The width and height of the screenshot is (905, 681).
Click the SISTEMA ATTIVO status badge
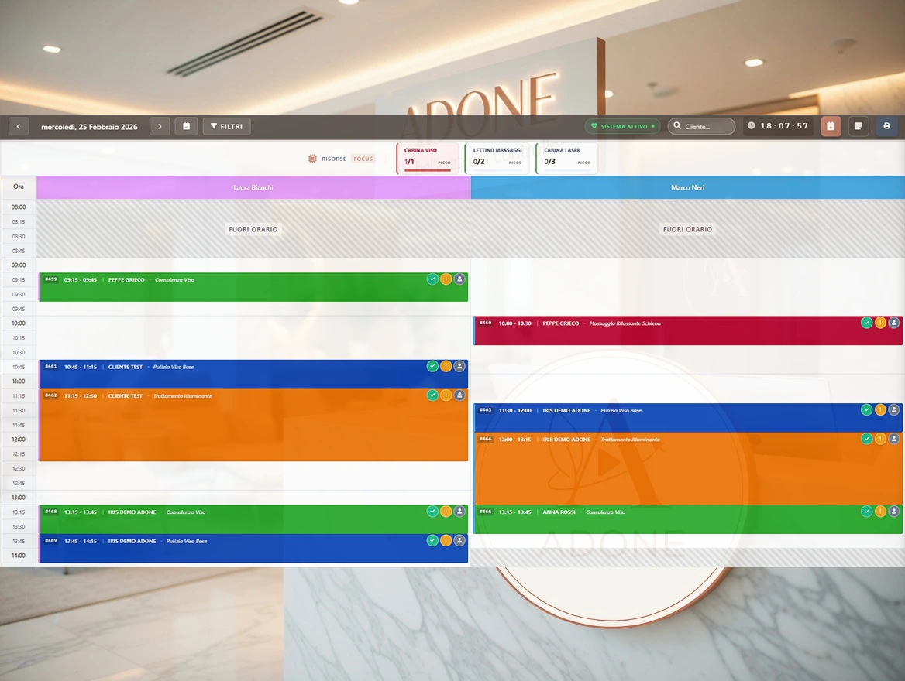[622, 126]
